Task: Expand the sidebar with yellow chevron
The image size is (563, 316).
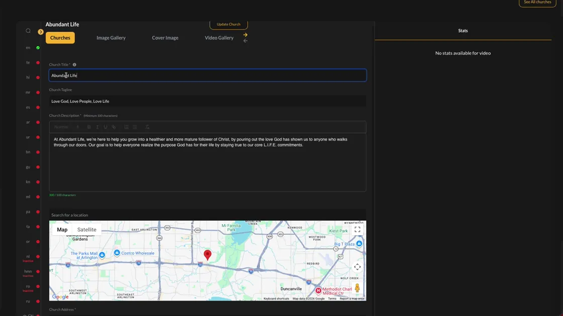Action: point(41,32)
